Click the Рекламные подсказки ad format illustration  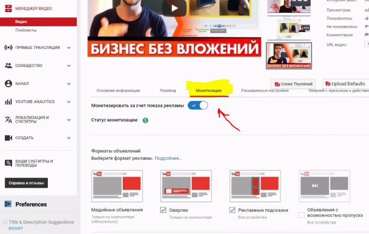[255, 186]
